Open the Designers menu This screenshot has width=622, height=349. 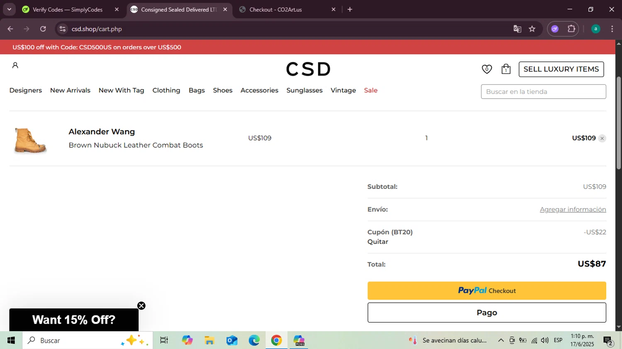(26, 90)
